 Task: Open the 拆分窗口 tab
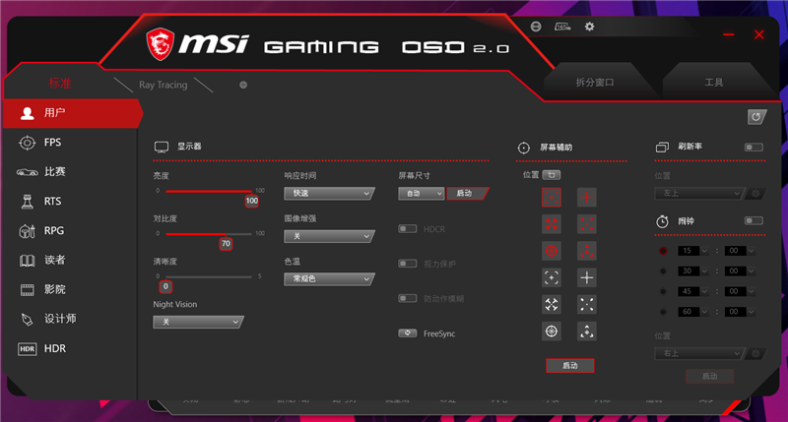pyautogui.click(x=595, y=83)
